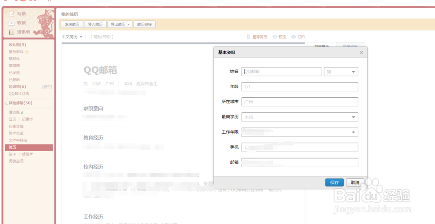Open 明信片 in sidebar

(27, 154)
